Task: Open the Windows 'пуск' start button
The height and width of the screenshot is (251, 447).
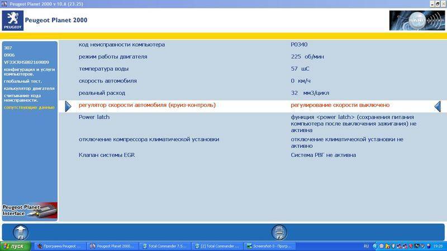Action: (x=15, y=246)
